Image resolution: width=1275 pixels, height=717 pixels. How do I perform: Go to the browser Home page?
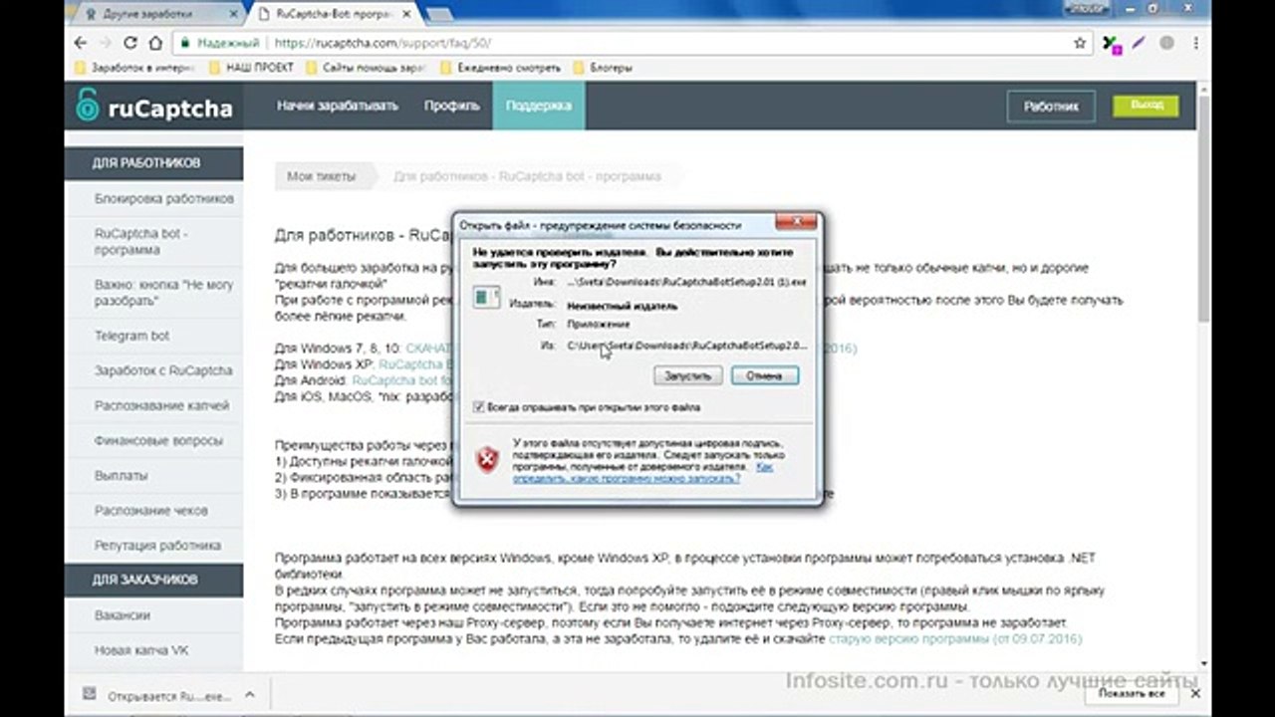coord(155,44)
